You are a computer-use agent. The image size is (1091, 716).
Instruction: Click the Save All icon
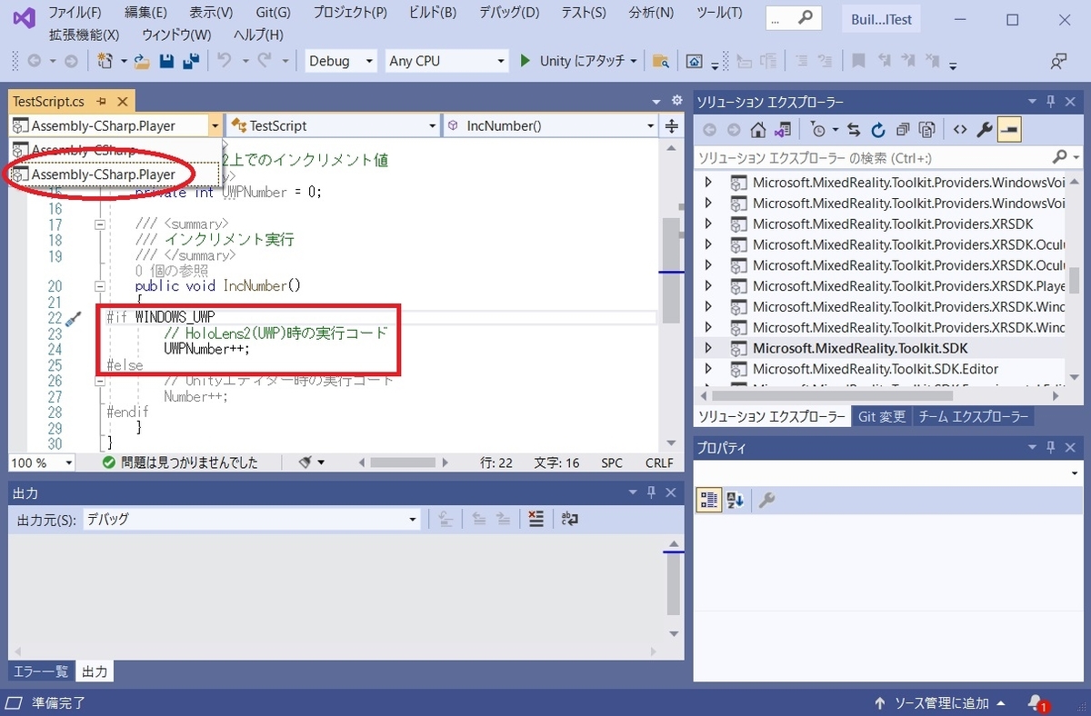(x=191, y=61)
